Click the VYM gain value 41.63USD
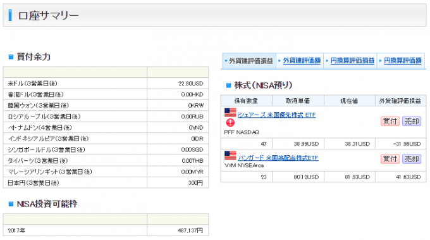The image size is (430, 240). [408, 177]
